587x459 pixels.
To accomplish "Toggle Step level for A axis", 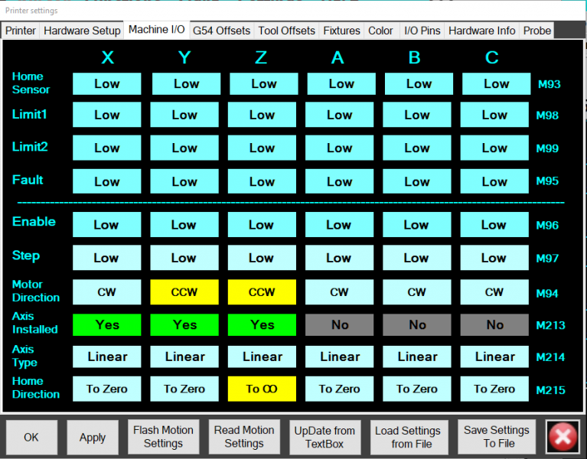I will [x=340, y=258].
